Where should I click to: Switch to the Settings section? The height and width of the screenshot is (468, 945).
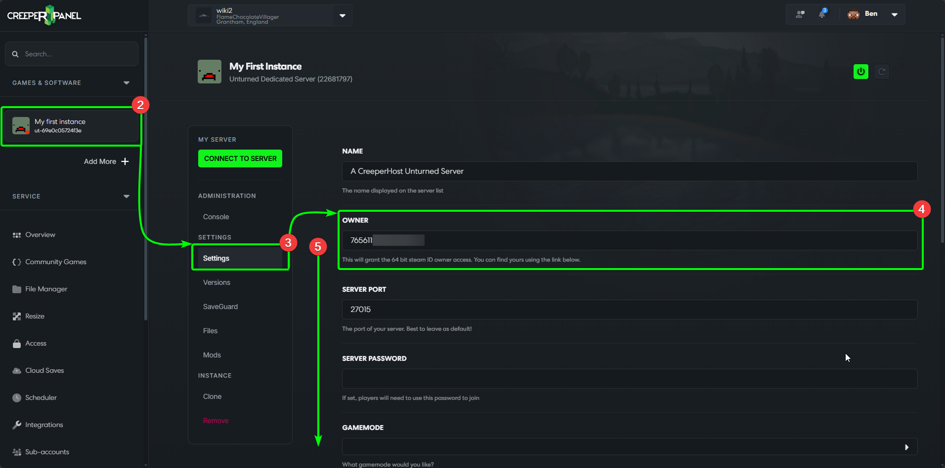coord(216,258)
